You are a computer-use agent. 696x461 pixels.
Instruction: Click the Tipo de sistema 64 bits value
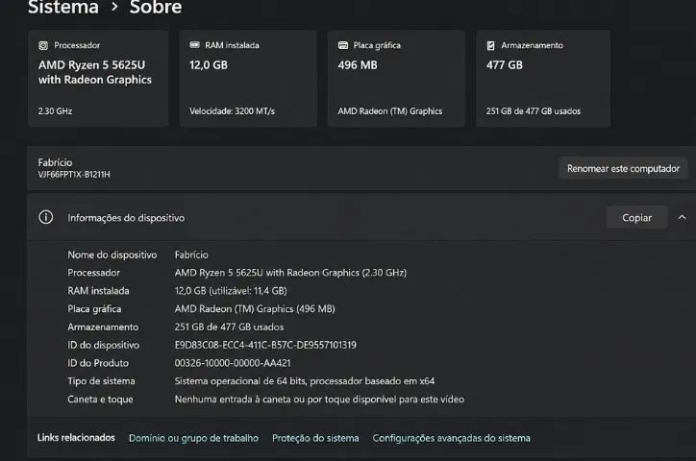(305, 381)
